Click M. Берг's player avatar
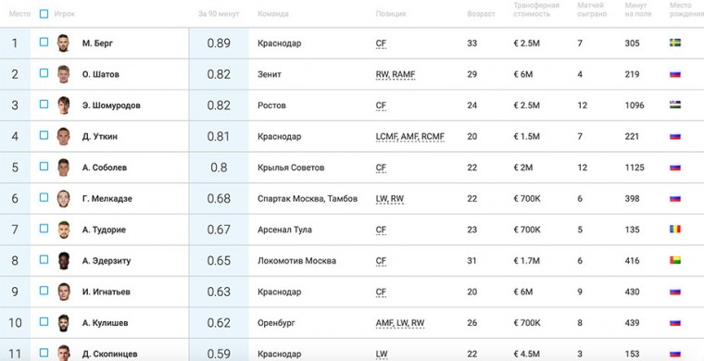704x361 pixels. [63, 44]
